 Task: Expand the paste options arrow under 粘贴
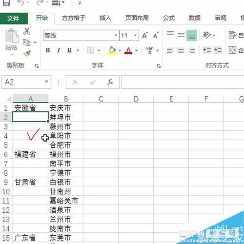pos(12,55)
